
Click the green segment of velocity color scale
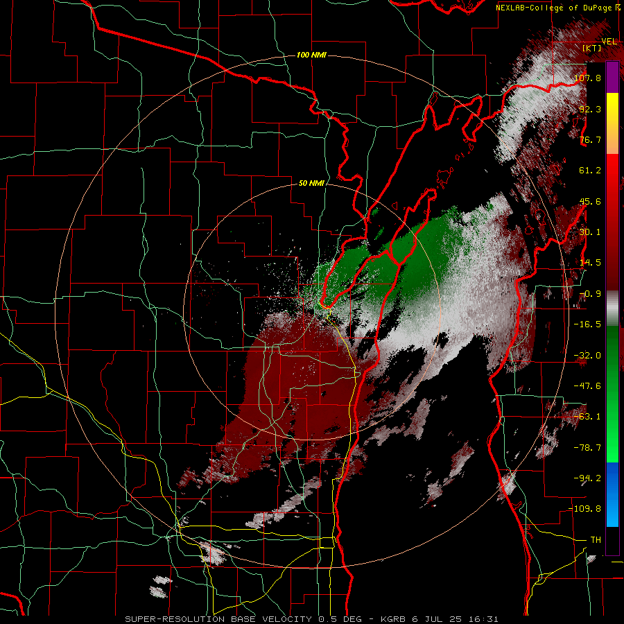(612, 394)
